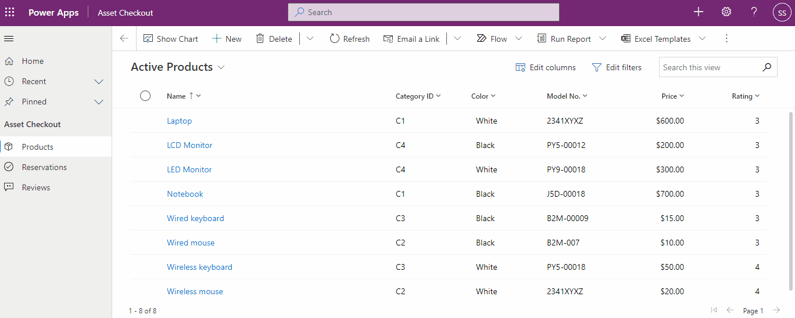
Task: Open the more commands ellipsis
Action: (726, 39)
